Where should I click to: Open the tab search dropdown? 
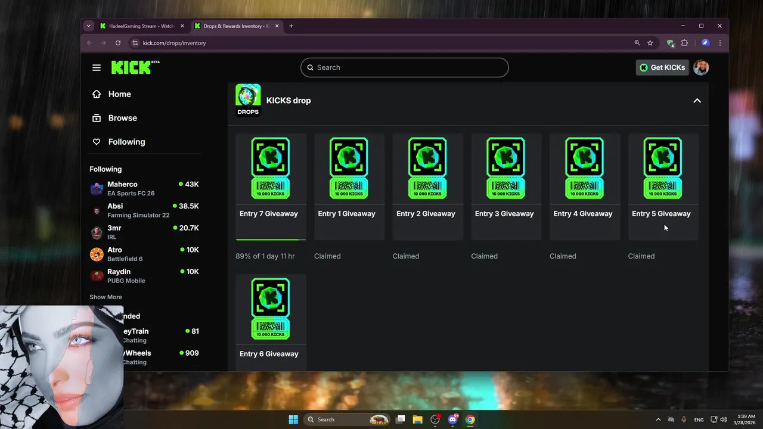pos(88,26)
